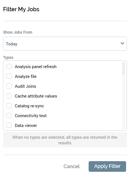130x176 pixels.
Task: Mark the Data viewer checkbox
Action: 9,125
